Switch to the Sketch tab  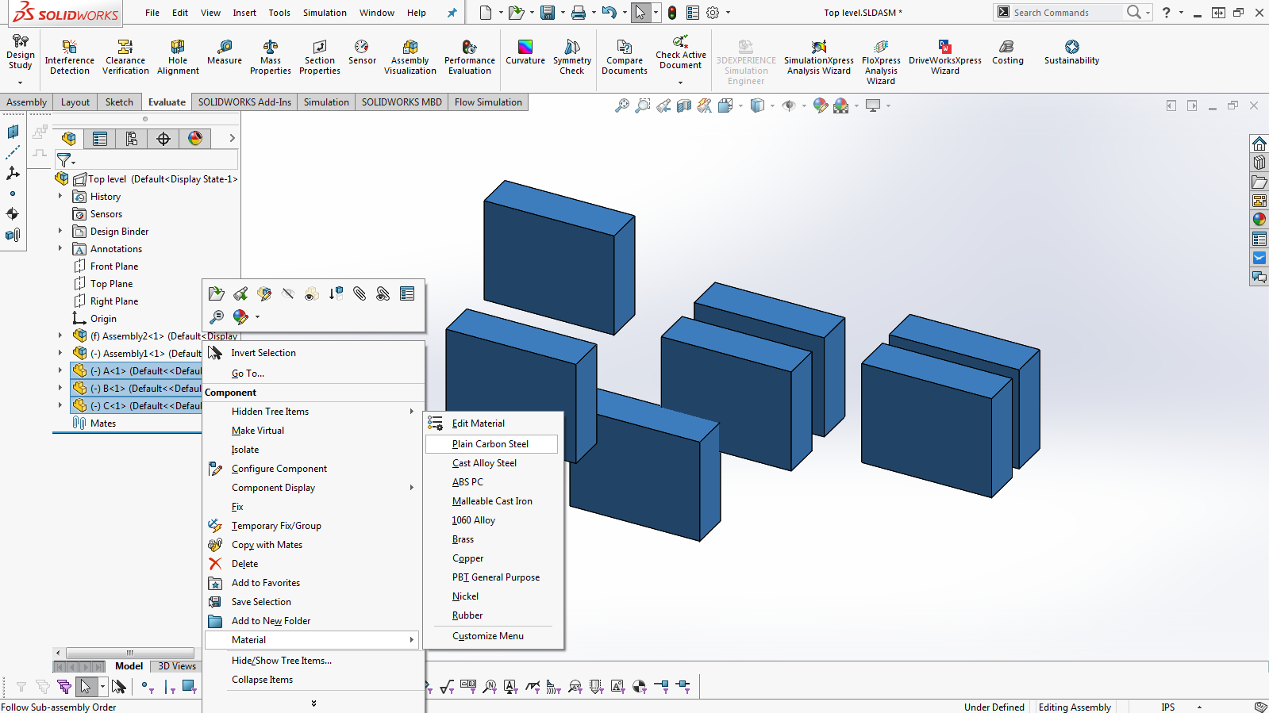coord(119,102)
